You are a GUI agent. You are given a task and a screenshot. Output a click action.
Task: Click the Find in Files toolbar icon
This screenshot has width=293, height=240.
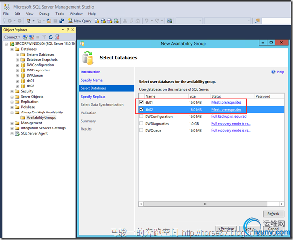coord(257,21)
